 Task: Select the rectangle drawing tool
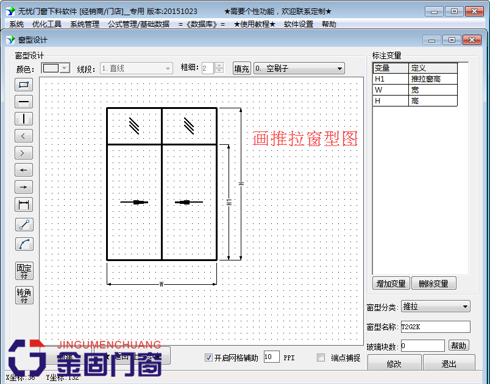(x=24, y=85)
